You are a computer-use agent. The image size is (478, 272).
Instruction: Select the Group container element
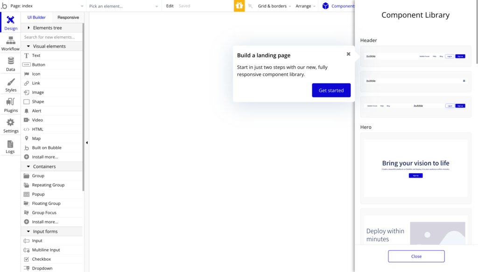coord(52,176)
